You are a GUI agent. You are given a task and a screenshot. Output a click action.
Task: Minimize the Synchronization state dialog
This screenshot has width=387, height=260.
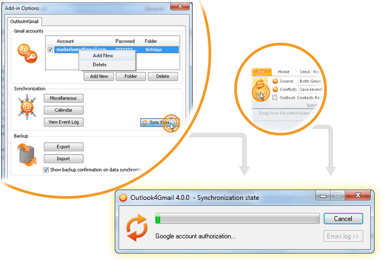click(x=323, y=196)
